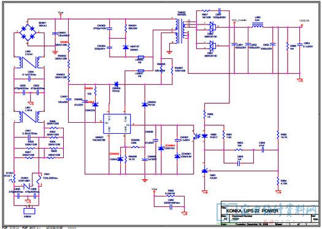Viewport: 322px width, 229px height.
Task: Click the RT901 NTC thermistor symbol
Action: point(14,177)
